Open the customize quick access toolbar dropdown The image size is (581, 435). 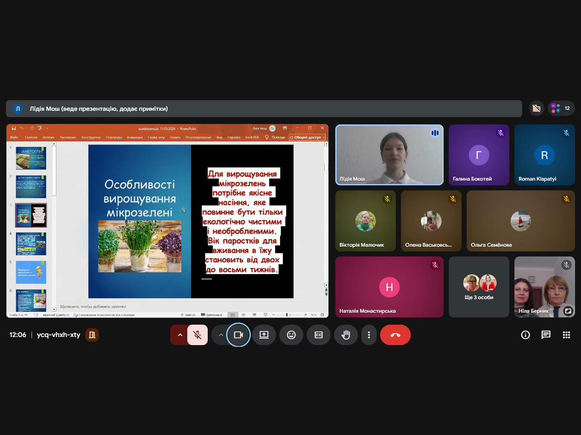(x=47, y=128)
